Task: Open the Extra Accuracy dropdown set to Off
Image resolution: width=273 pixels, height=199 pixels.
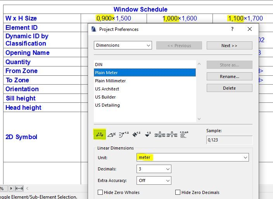Action: point(154,180)
